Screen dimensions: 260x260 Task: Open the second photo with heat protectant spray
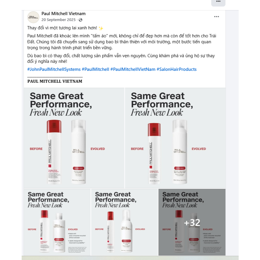click(175, 138)
